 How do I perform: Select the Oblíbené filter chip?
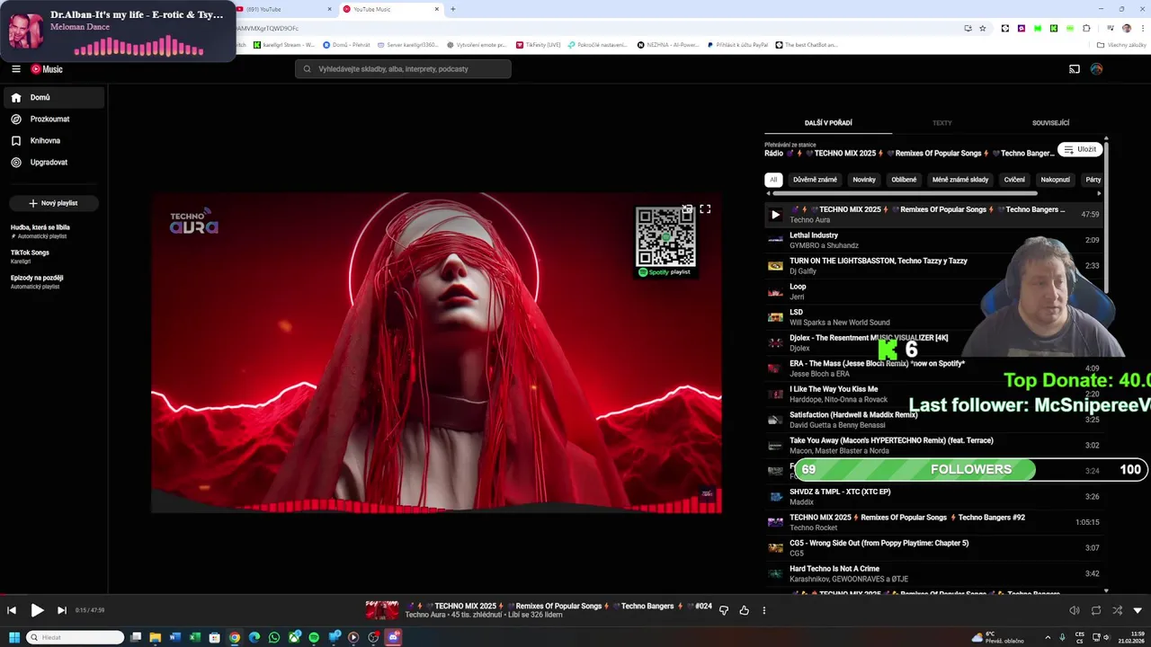click(904, 180)
